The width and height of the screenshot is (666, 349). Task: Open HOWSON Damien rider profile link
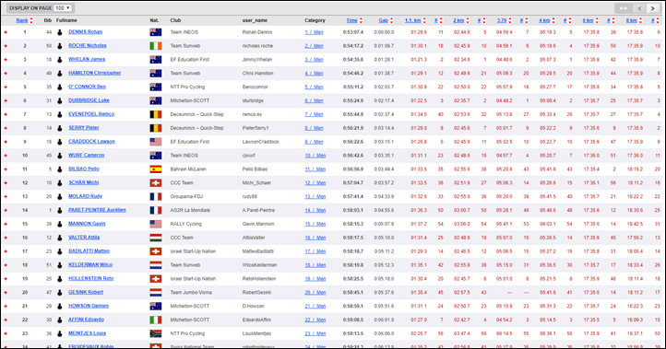coord(89,306)
